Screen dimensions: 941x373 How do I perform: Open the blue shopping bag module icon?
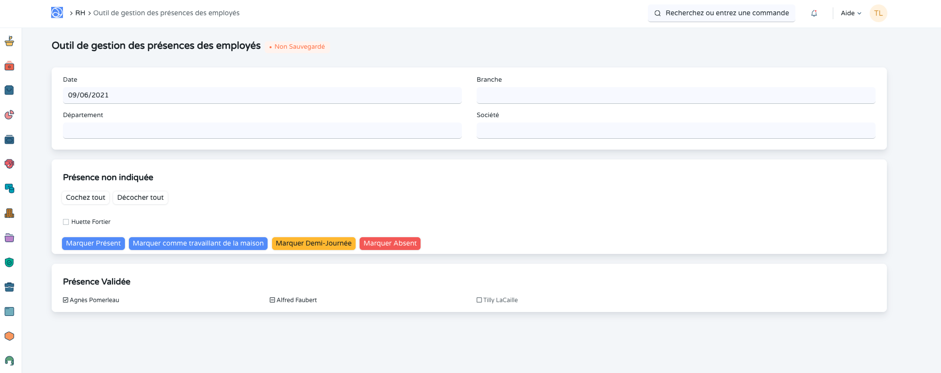9,90
